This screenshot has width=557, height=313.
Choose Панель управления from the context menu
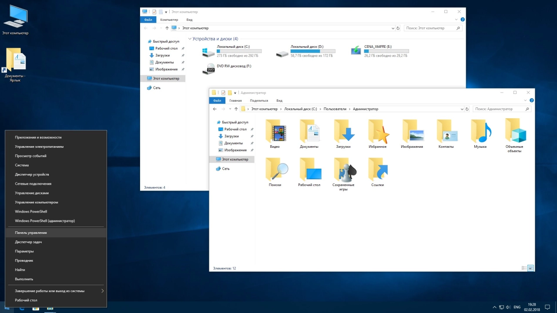point(57,233)
